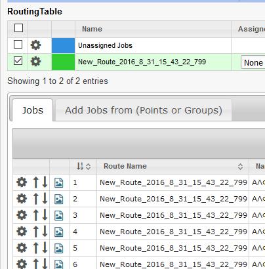The width and height of the screenshot is (265, 269).
Task: Click gear icon for job number 5
Action: tap(22, 248)
